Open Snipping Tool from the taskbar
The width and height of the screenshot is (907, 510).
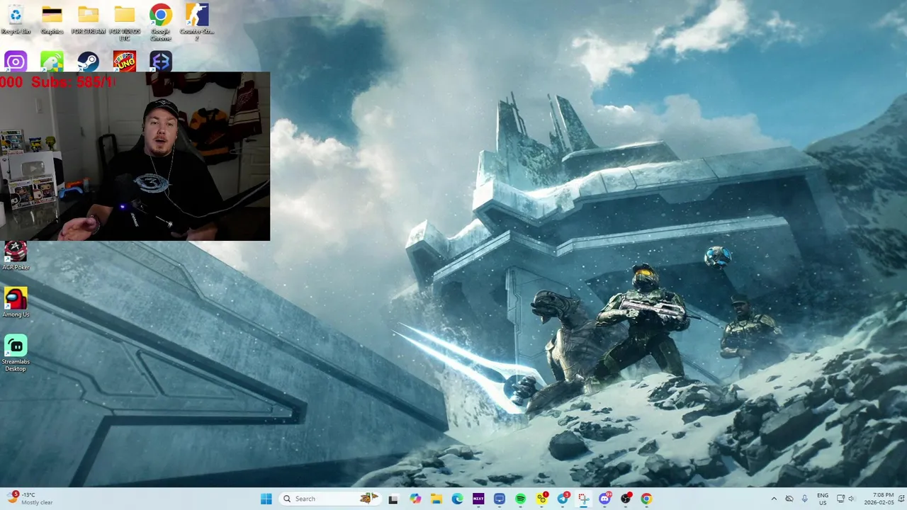(584, 499)
